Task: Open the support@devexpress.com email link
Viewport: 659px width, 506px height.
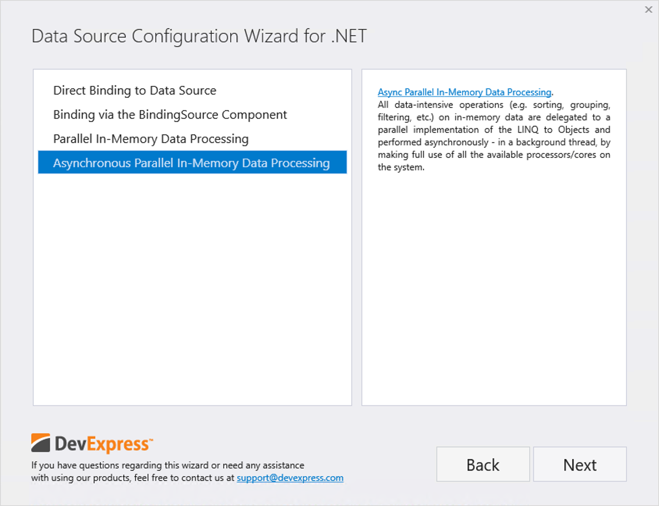Action: click(290, 478)
